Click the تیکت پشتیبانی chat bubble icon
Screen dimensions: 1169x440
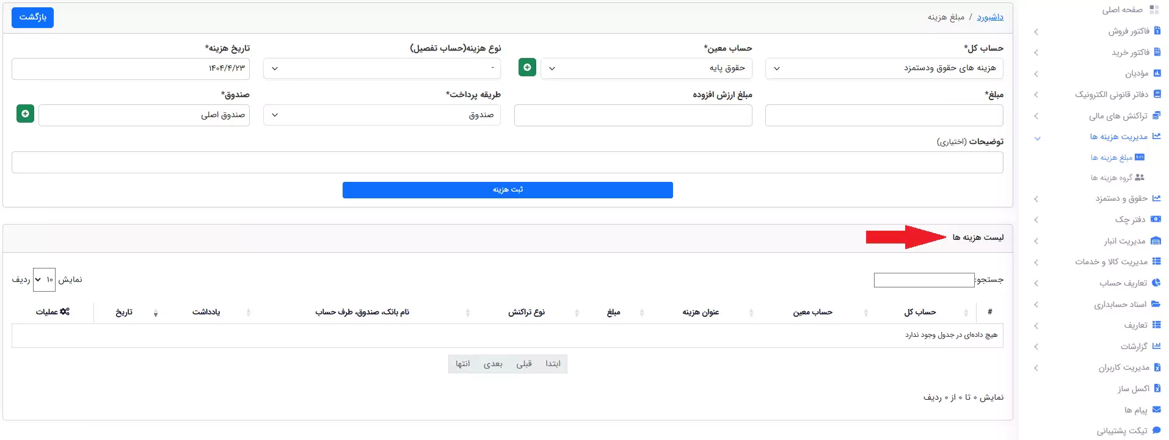(1156, 430)
